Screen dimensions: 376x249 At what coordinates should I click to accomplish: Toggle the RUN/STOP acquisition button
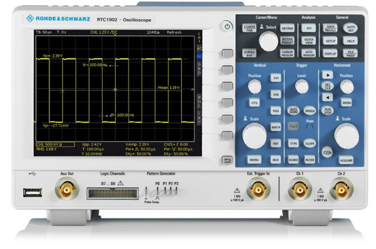328,110
